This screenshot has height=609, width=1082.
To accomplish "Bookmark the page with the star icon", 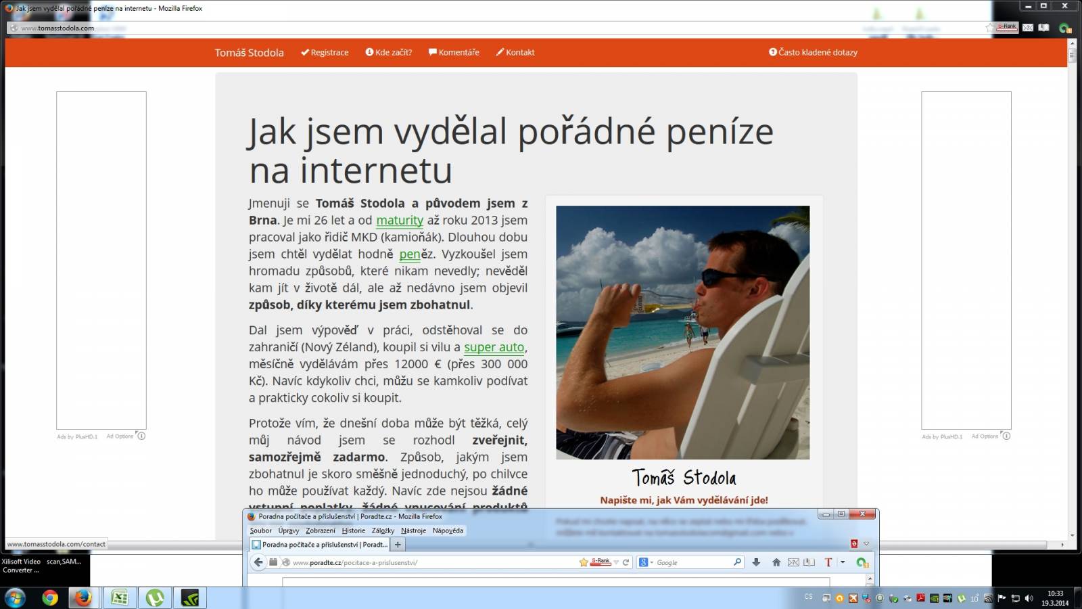I will coord(584,562).
